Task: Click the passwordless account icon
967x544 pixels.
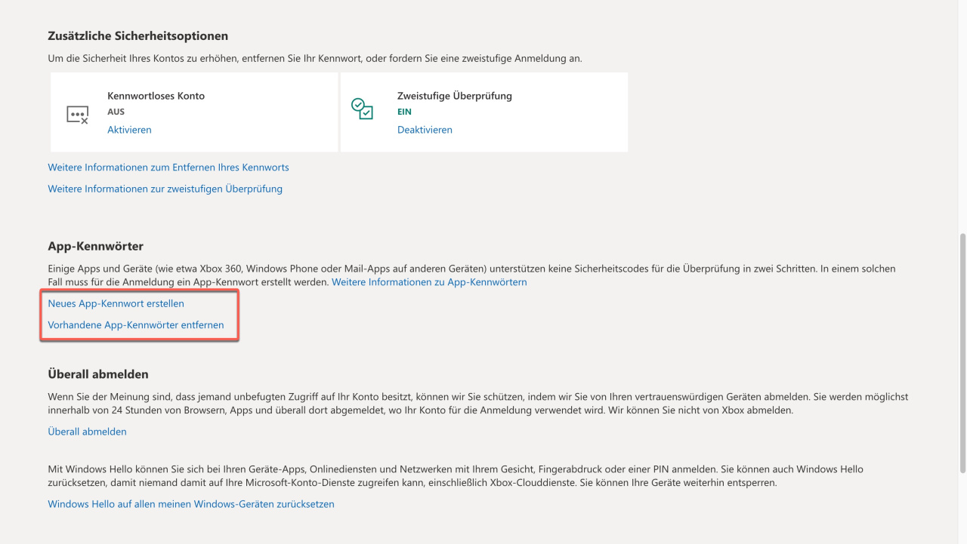Action: pyautogui.click(x=78, y=115)
